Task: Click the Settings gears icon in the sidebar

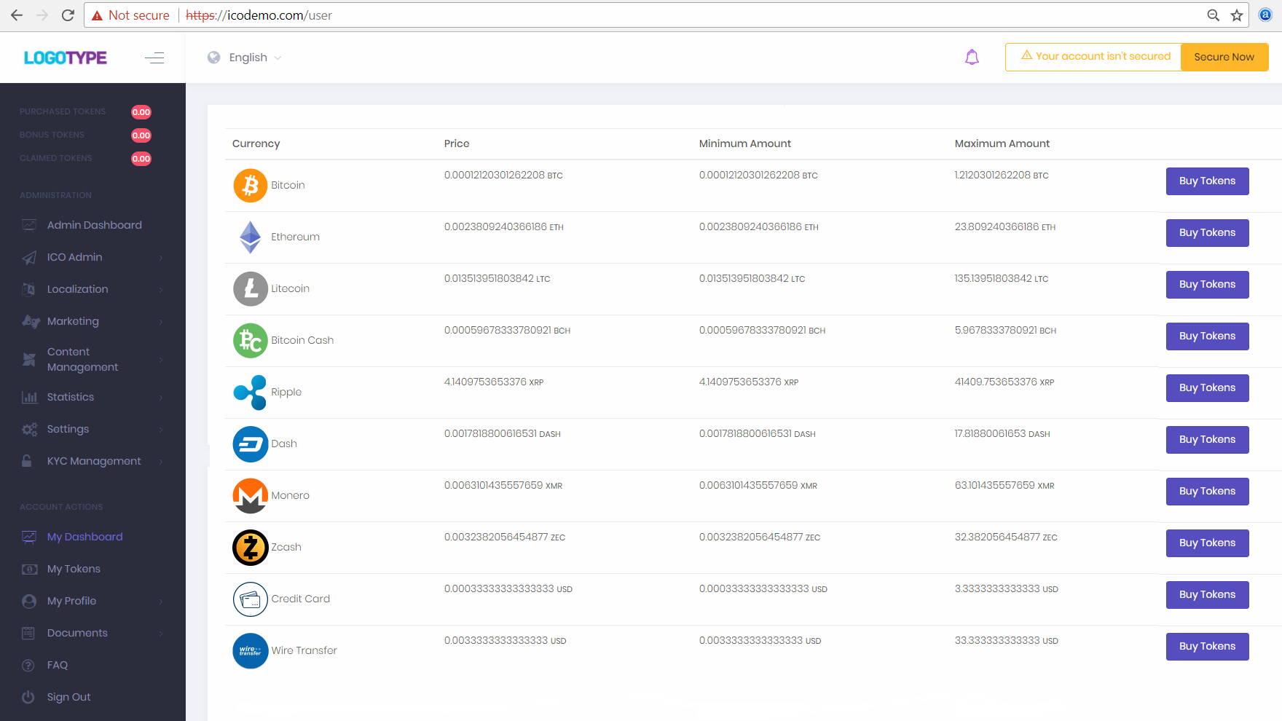Action: (x=28, y=429)
